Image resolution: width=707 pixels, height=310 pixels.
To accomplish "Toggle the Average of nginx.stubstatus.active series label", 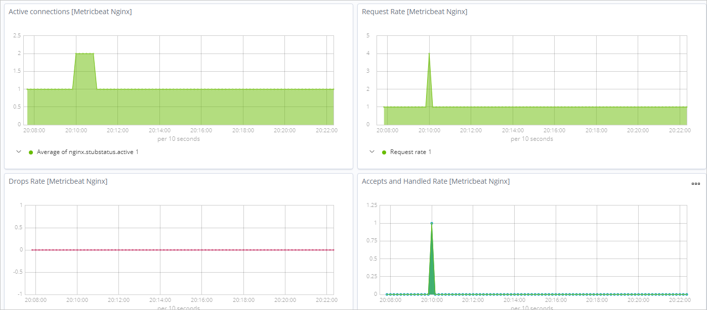I will [x=88, y=152].
